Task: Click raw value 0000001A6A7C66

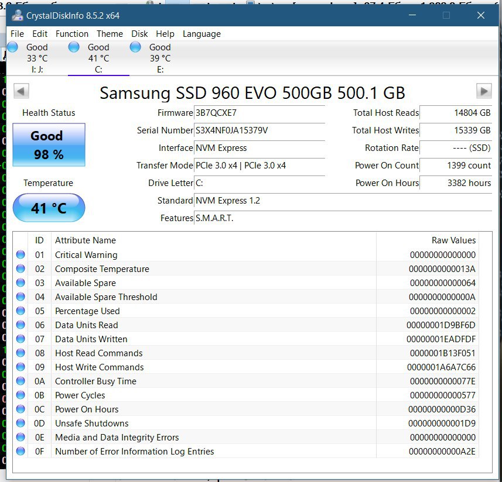Action: (x=441, y=367)
